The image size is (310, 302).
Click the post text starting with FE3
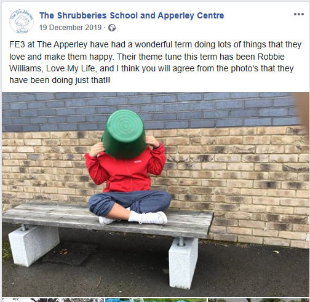coord(155,62)
